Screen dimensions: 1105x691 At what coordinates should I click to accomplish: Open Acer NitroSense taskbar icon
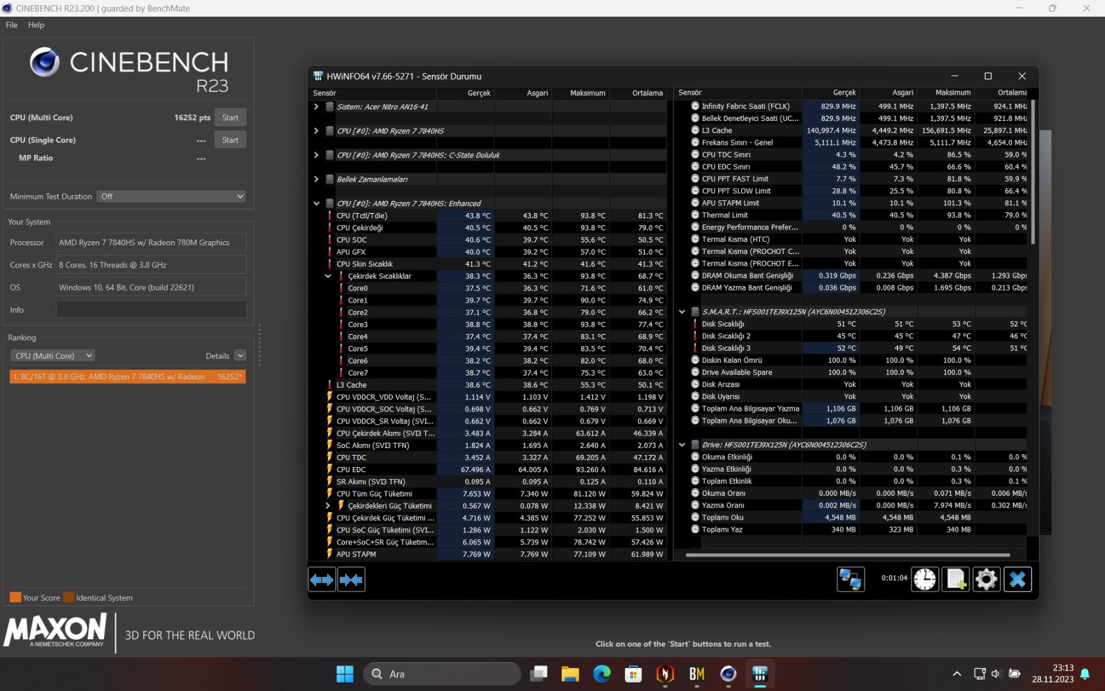[x=665, y=674]
